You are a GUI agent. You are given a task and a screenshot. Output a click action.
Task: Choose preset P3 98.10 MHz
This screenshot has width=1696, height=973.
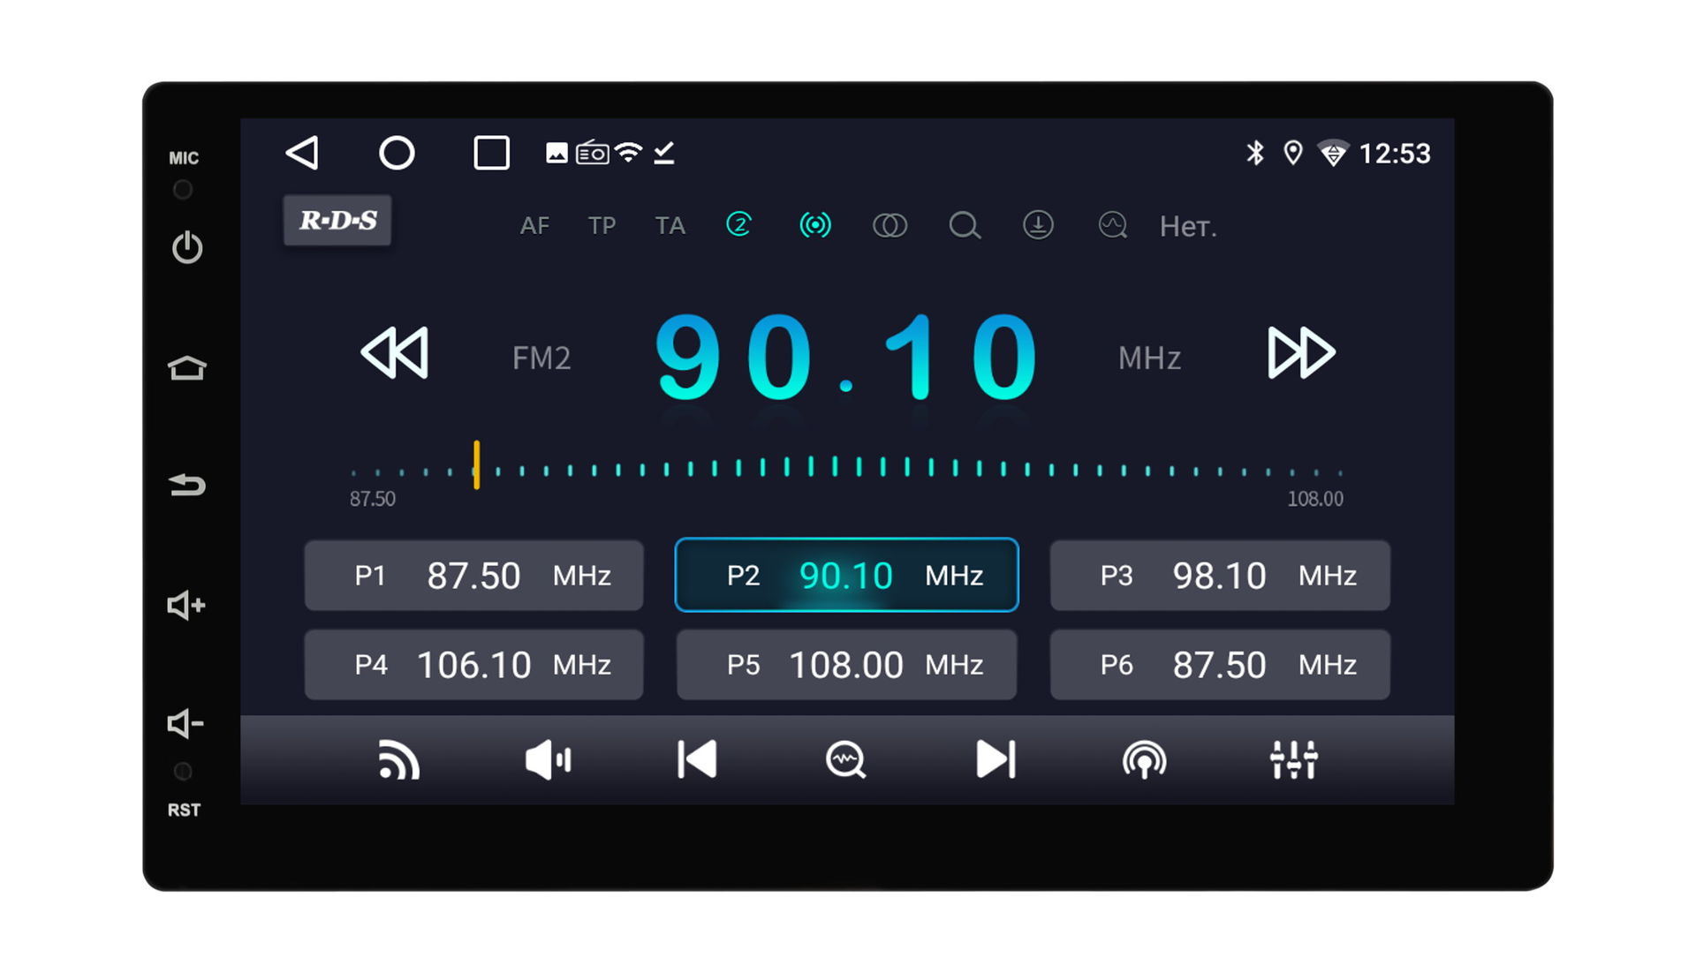(x=1219, y=576)
